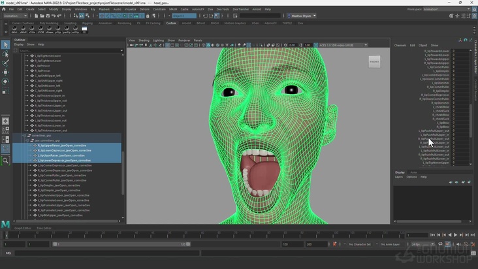Click the New Scene icon

36,16
